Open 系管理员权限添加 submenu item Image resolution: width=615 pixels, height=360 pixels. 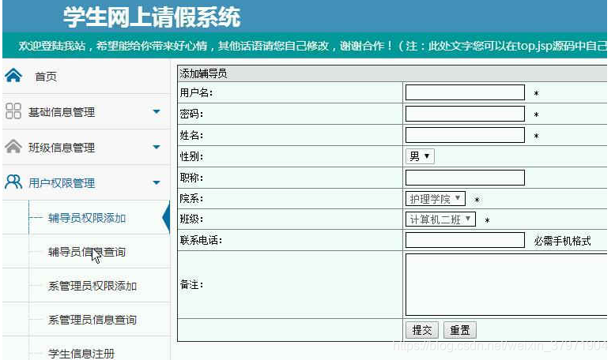point(92,286)
